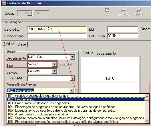Click the Ref. Básica input field
The image size is (151, 126).
(123, 36)
